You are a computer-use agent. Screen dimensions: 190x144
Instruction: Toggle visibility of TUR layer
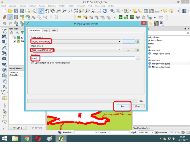[x=14, y=41]
